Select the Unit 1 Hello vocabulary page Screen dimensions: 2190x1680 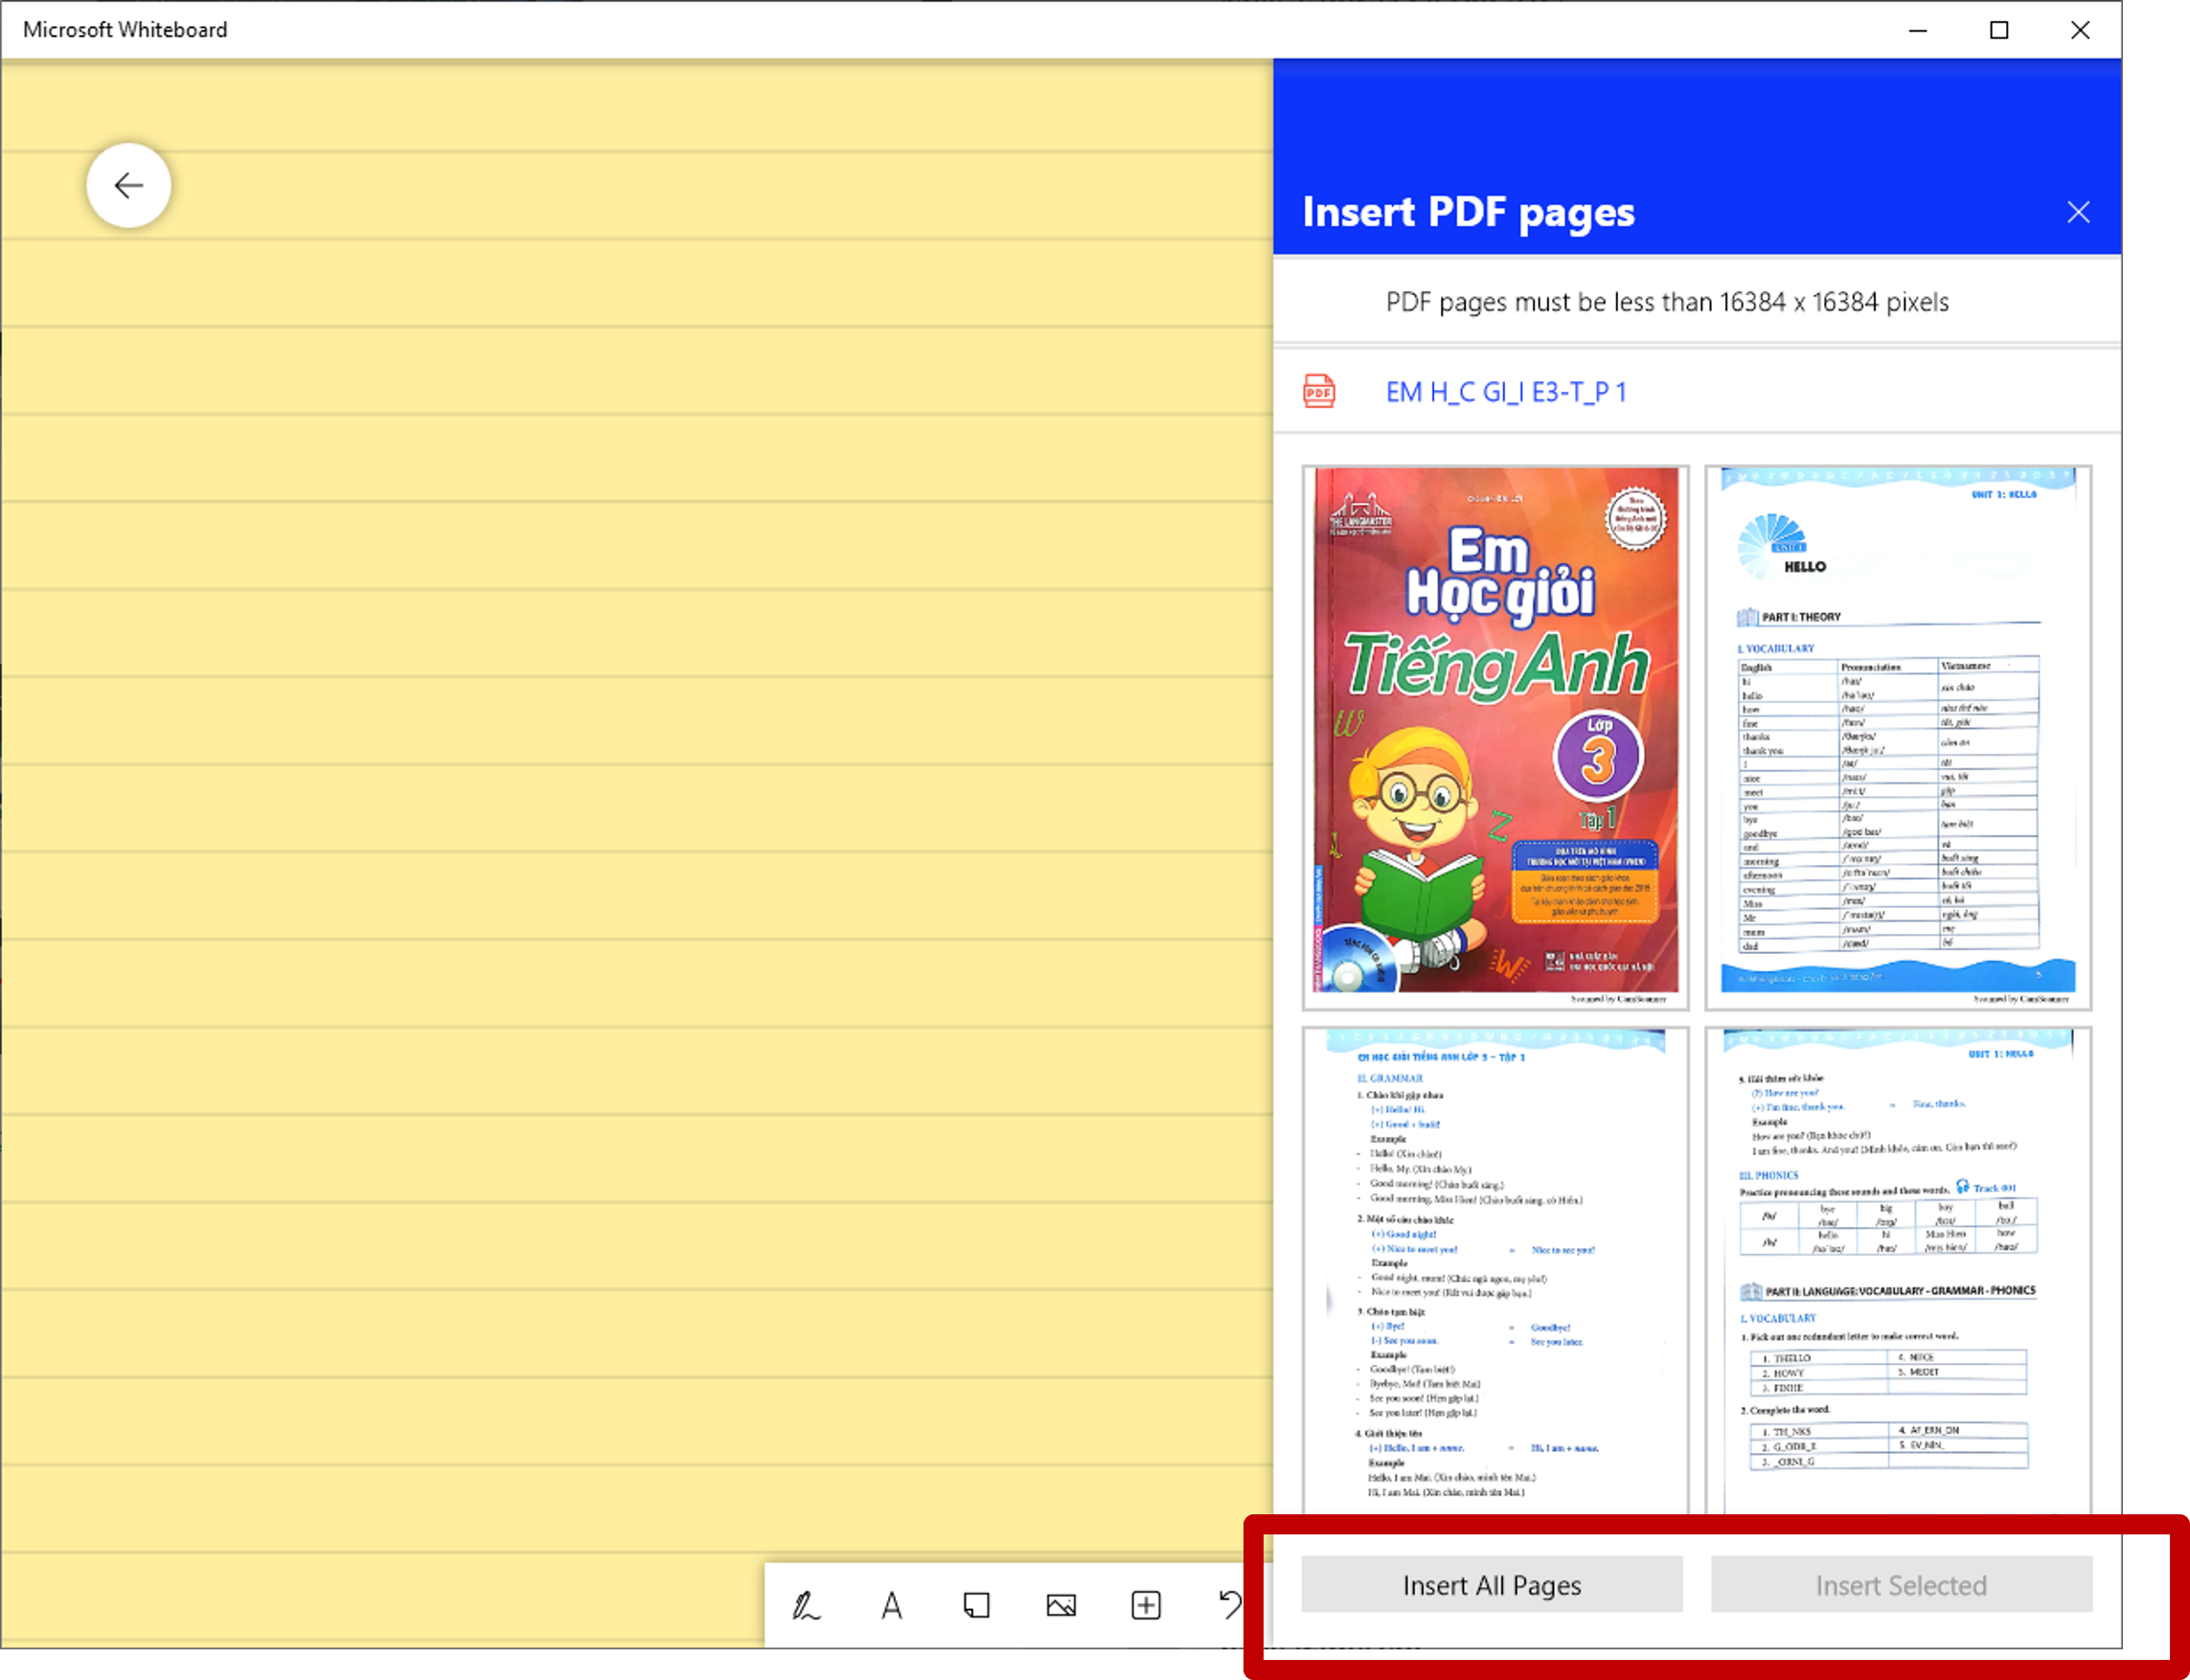click(1897, 737)
